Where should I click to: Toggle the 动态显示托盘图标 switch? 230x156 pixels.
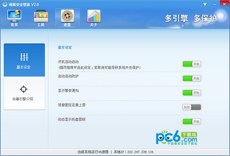[x=192, y=121]
